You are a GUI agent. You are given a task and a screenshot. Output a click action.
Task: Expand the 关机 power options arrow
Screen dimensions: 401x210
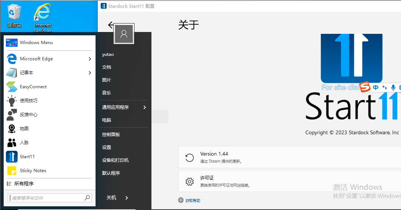click(x=126, y=198)
